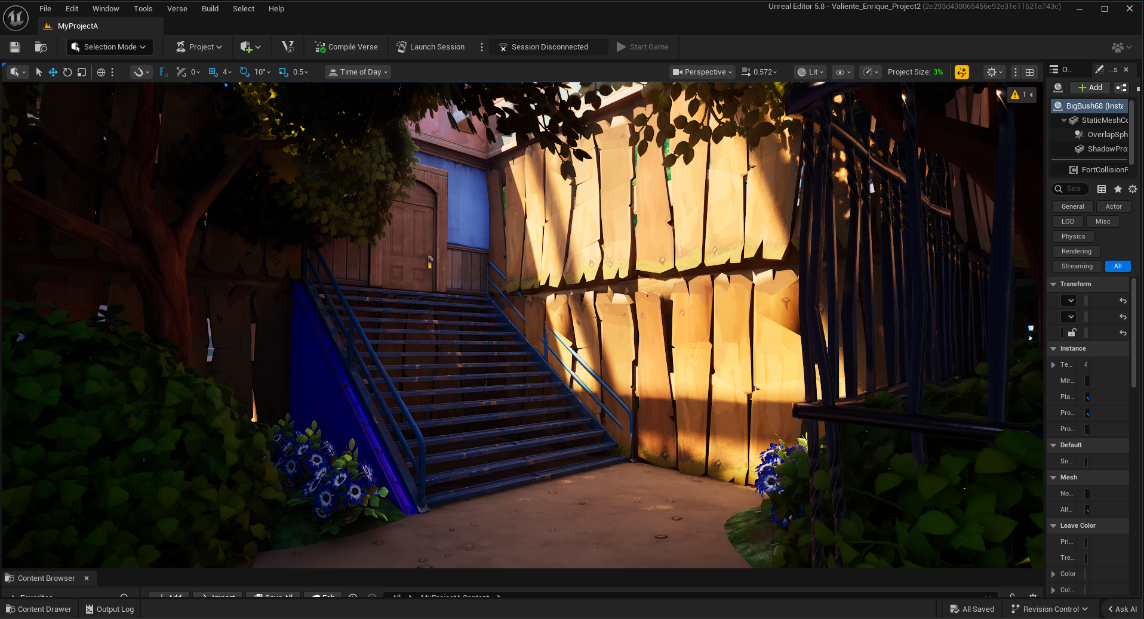Toggle rotation snapping icon next to 10°

click(x=245, y=72)
